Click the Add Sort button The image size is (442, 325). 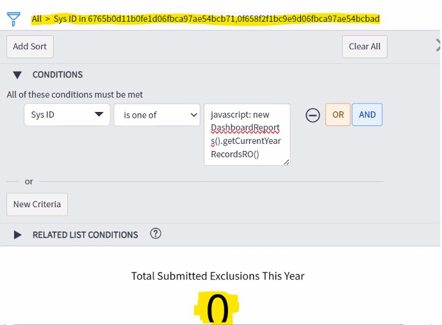30,47
